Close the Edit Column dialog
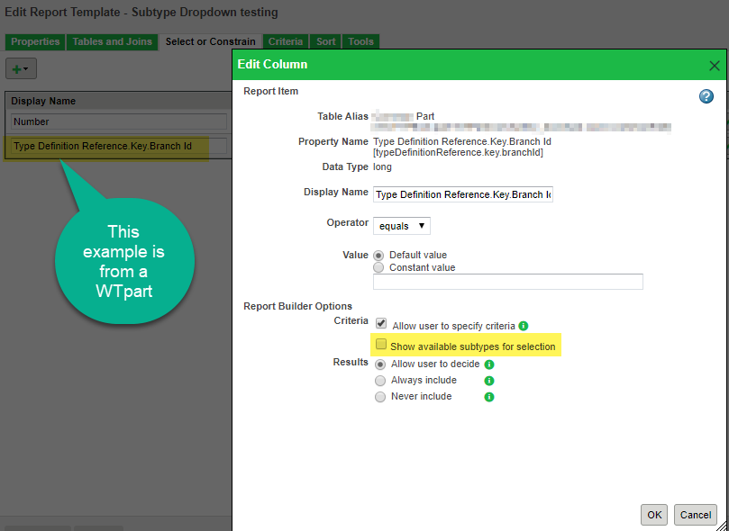 [715, 65]
